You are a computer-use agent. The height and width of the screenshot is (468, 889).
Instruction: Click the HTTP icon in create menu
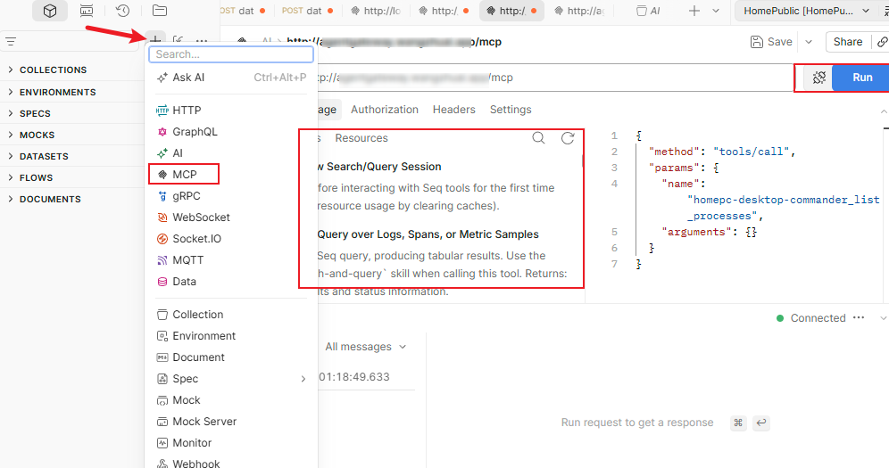tap(162, 111)
